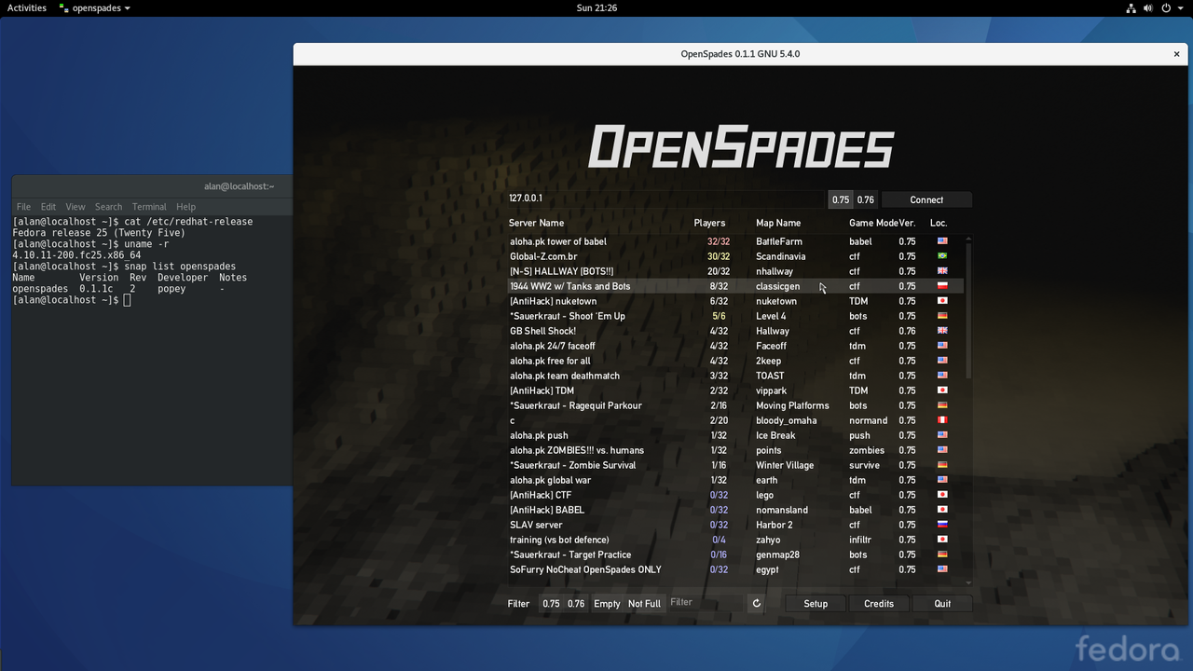Select 1944 WW2 w/ Tanks and Bots server
This screenshot has width=1193, height=671.
pos(734,286)
